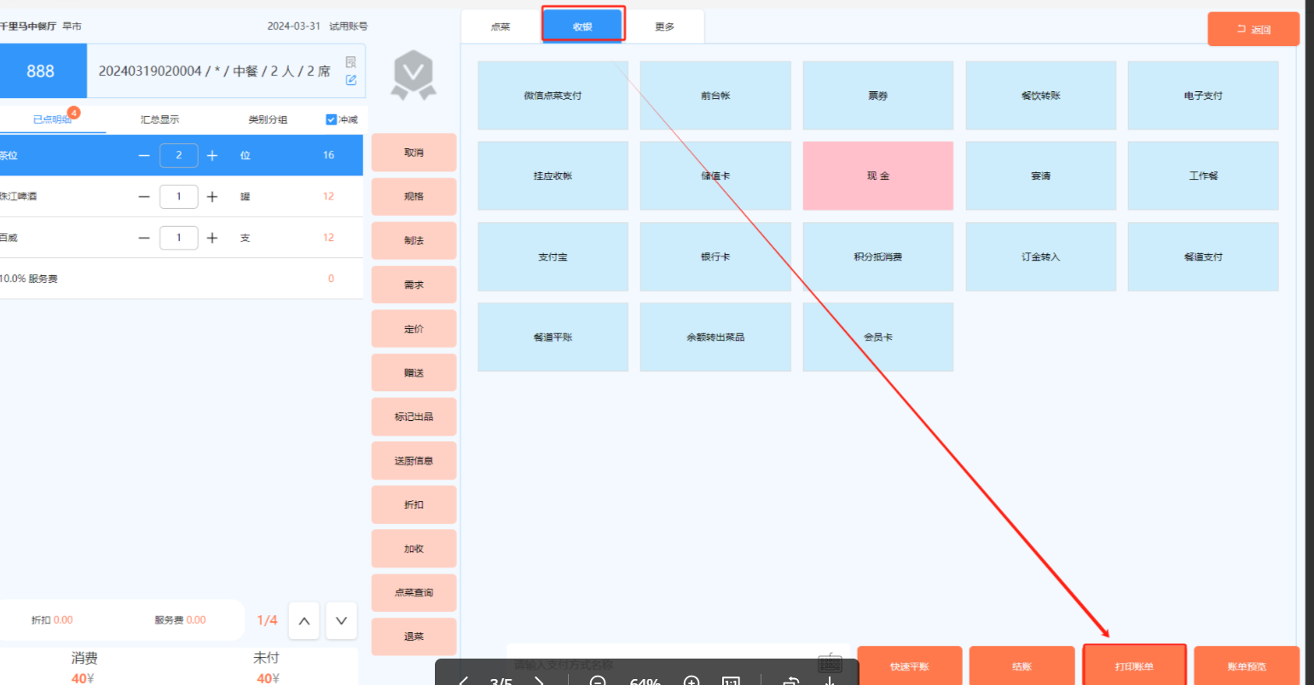The image size is (1314, 685).
Task: Click the edit order info pencil icon
Action: [x=351, y=80]
